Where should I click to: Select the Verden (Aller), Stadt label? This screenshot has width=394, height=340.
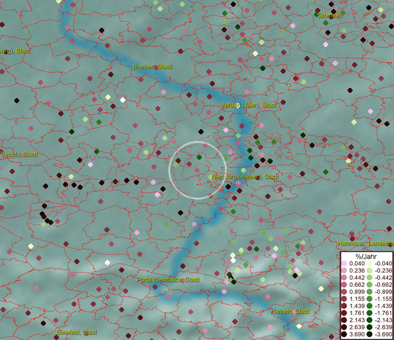pyautogui.click(x=248, y=105)
